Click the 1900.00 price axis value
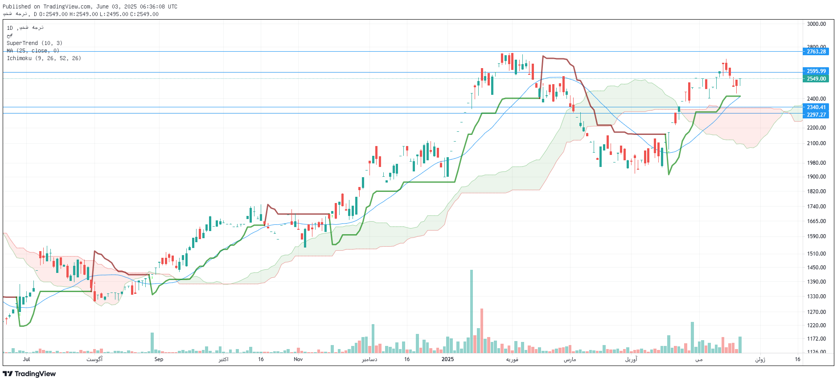 (816, 177)
